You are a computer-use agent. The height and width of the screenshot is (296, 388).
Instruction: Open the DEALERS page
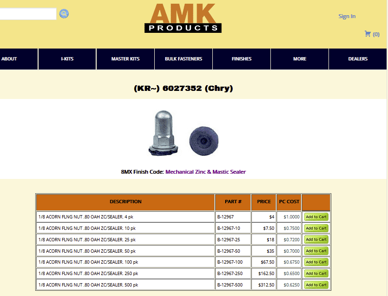click(358, 59)
